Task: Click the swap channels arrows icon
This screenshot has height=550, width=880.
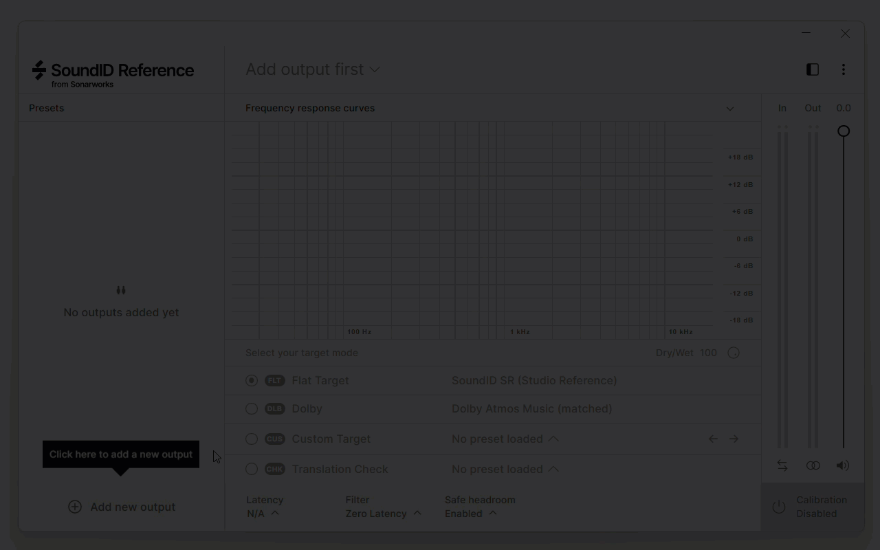Action: point(782,465)
